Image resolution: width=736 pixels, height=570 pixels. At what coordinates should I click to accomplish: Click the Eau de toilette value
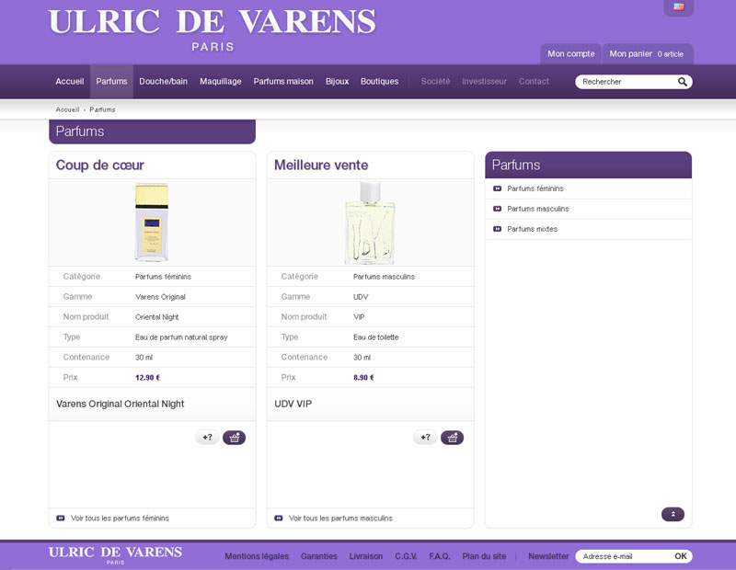tap(376, 337)
